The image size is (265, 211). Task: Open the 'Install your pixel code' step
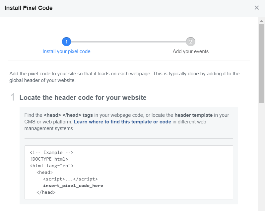coord(66,51)
